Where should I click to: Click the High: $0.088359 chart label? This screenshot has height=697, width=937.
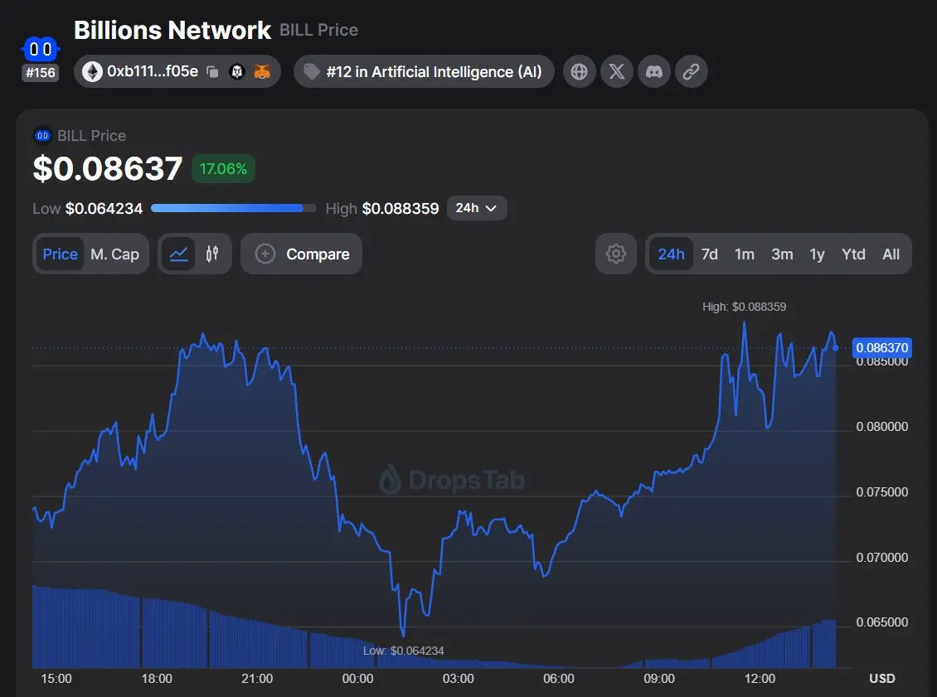tap(744, 307)
